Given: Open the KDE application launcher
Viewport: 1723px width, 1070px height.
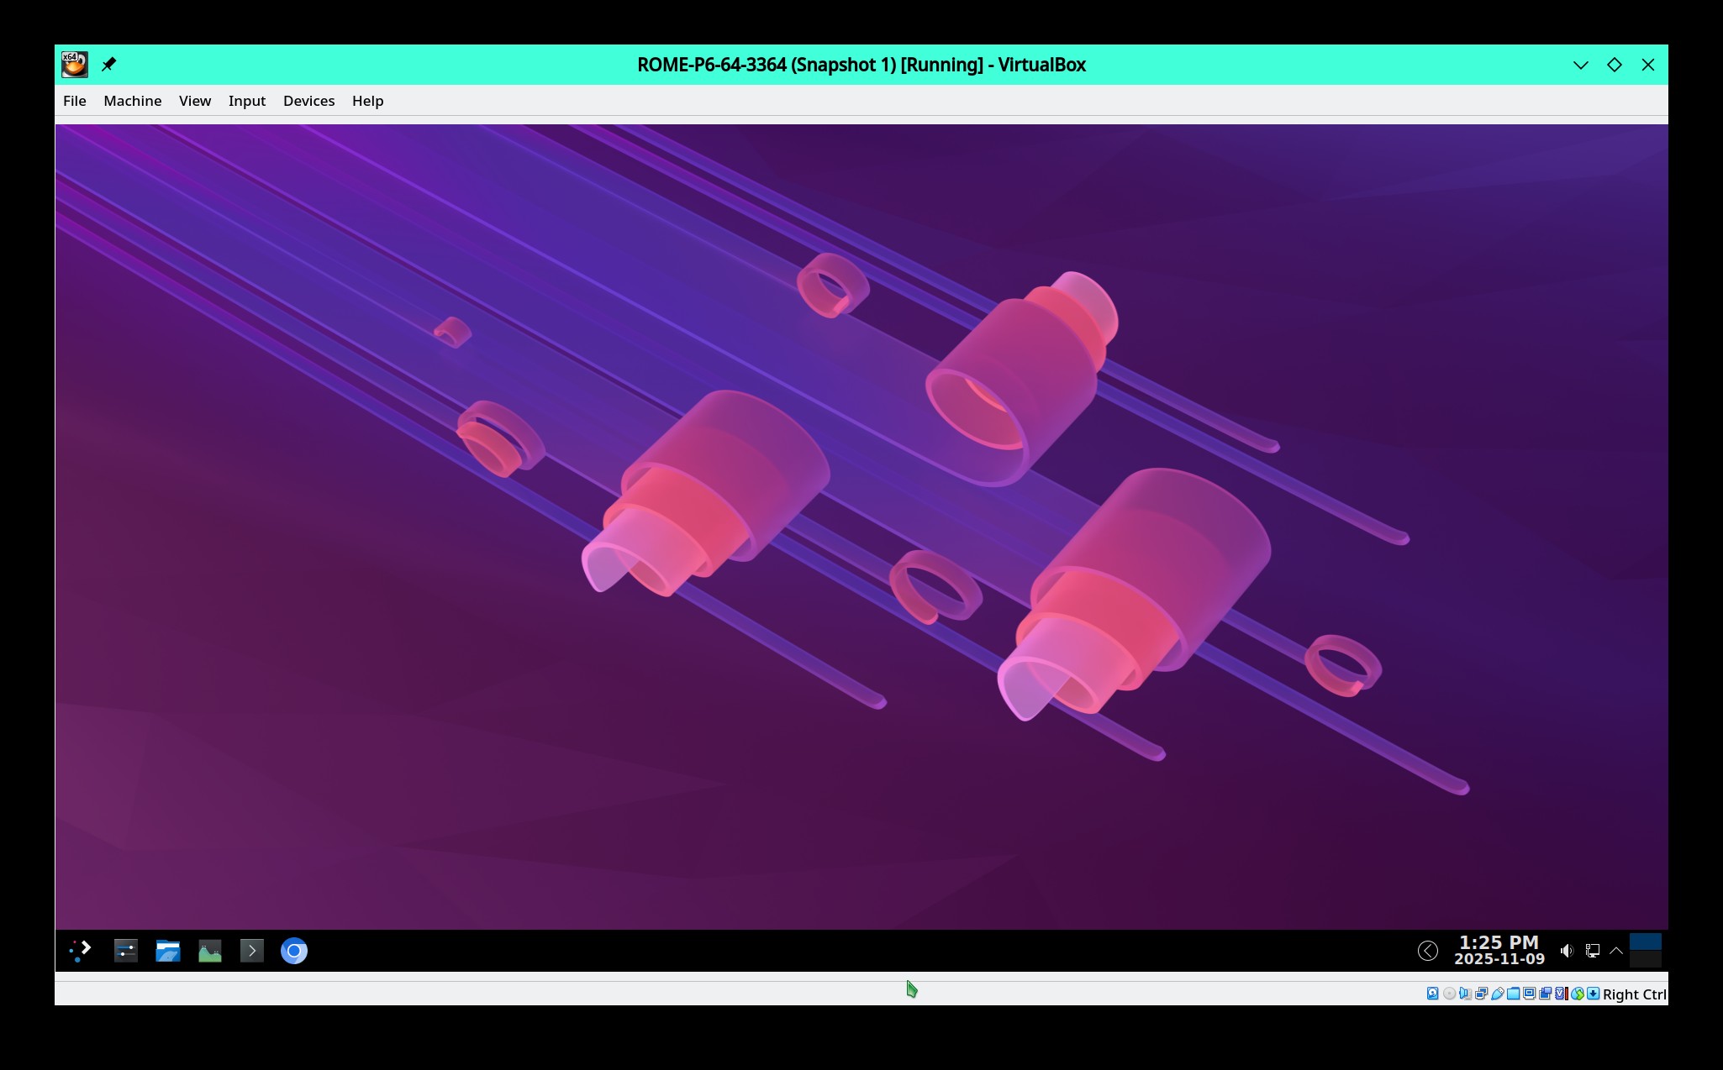Looking at the screenshot, I should click(80, 951).
